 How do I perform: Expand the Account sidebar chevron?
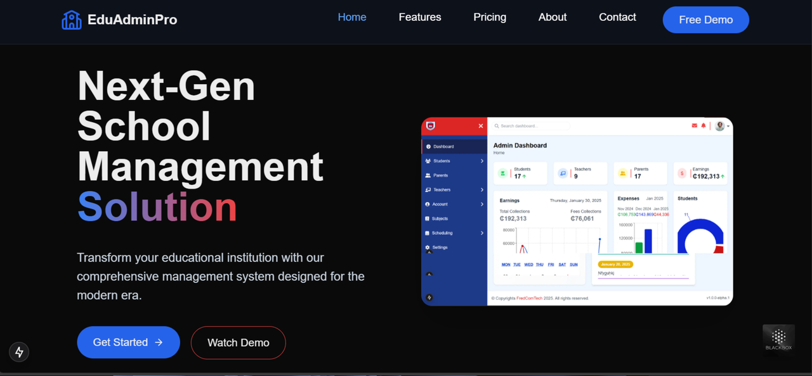(482, 204)
